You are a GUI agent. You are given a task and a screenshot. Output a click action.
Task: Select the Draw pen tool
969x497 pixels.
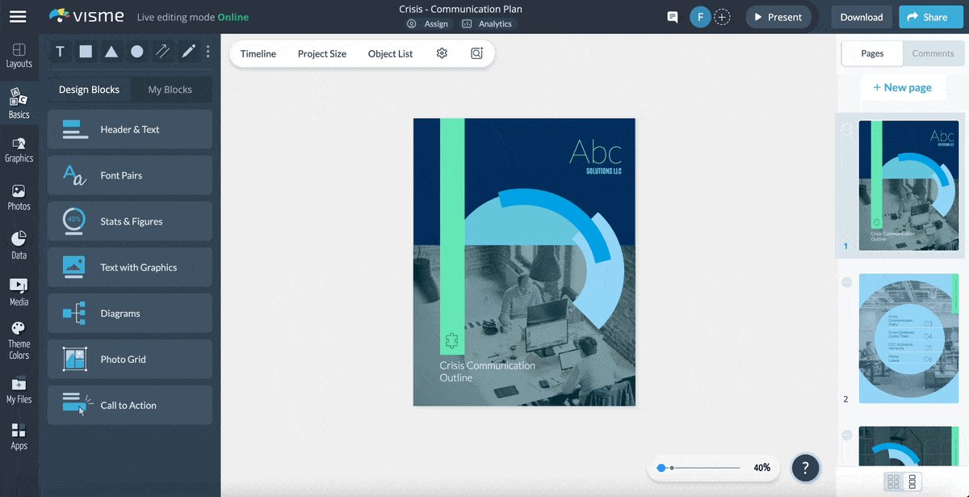pyautogui.click(x=187, y=51)
